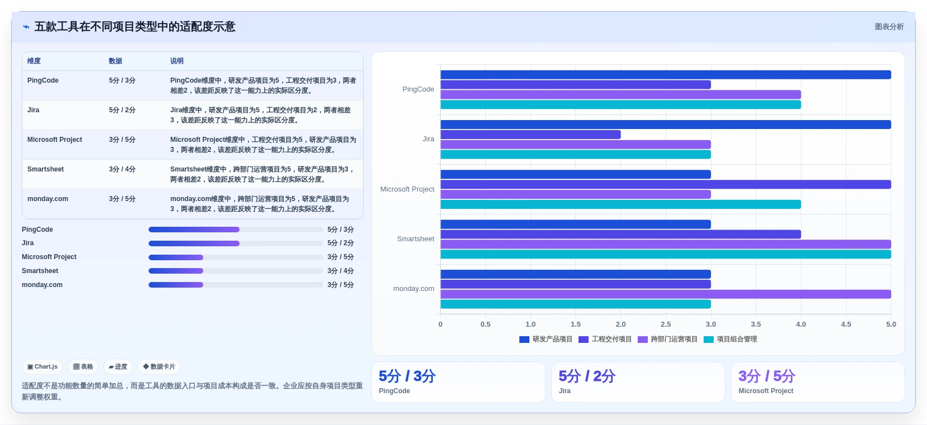Open the PingCode 5分 / 3分 data card
Screen dimensions: 927x425
pos(458,382)
